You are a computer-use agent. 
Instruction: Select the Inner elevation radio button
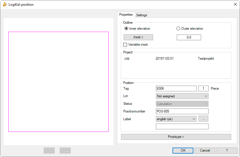tap(126, 29)
